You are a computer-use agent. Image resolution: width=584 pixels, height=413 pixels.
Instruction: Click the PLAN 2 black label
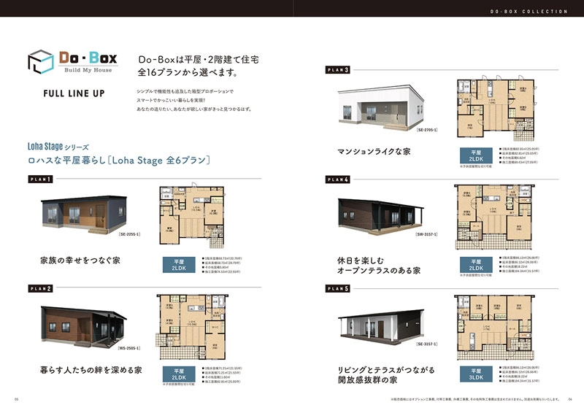pos(40,288)
